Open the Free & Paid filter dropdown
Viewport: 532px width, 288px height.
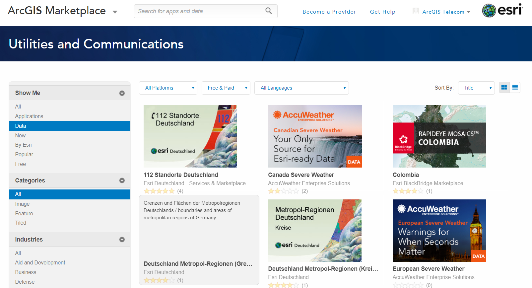coord(226,88)
